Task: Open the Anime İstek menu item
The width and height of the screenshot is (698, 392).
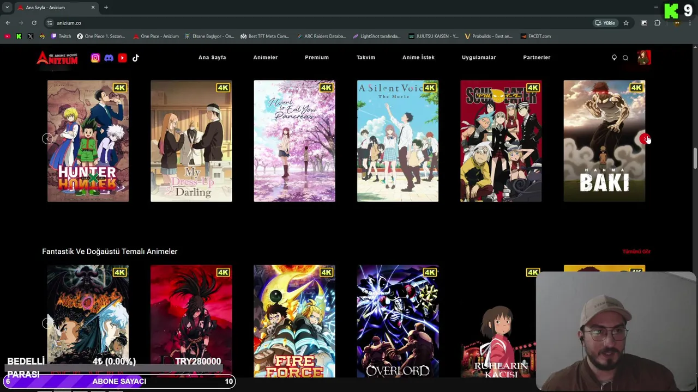Action: pos(418,58)
